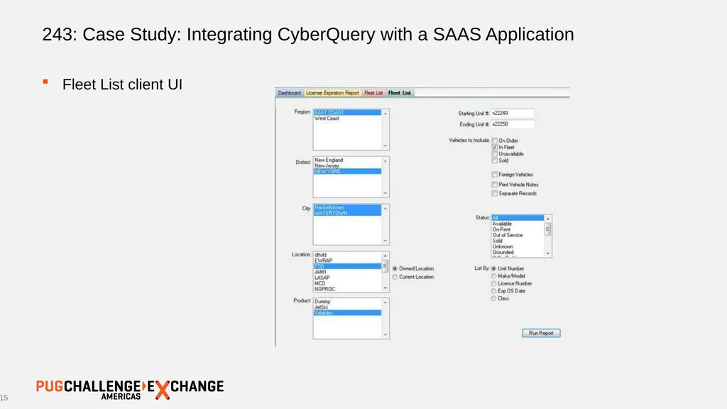List by Make/Model
The width and height of the screenshot is (727, 409).
(494, 276)
